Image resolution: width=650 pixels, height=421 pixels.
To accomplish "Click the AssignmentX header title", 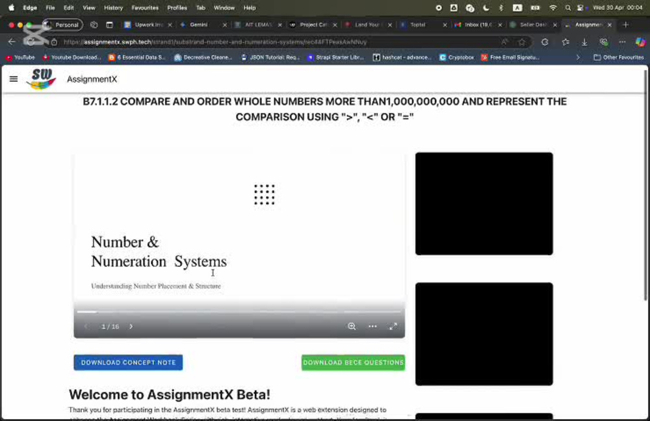I will (92, 79).
